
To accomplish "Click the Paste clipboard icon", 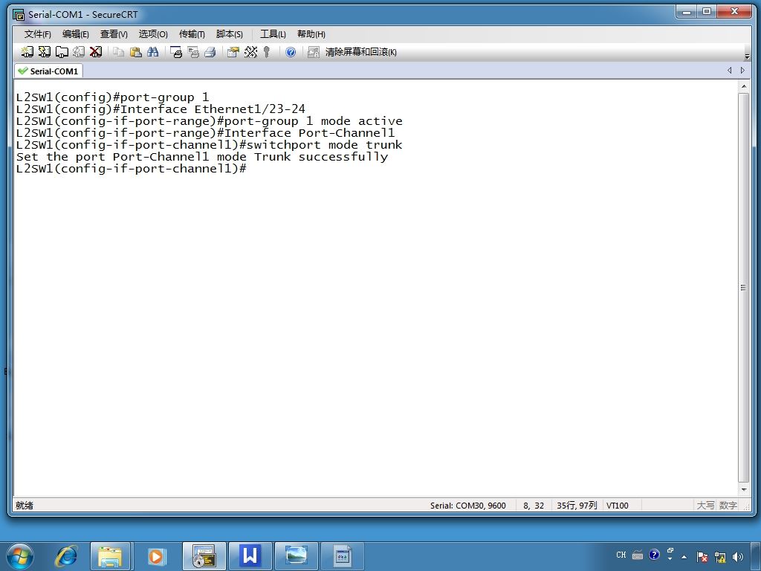I will (x=136, y=52).
